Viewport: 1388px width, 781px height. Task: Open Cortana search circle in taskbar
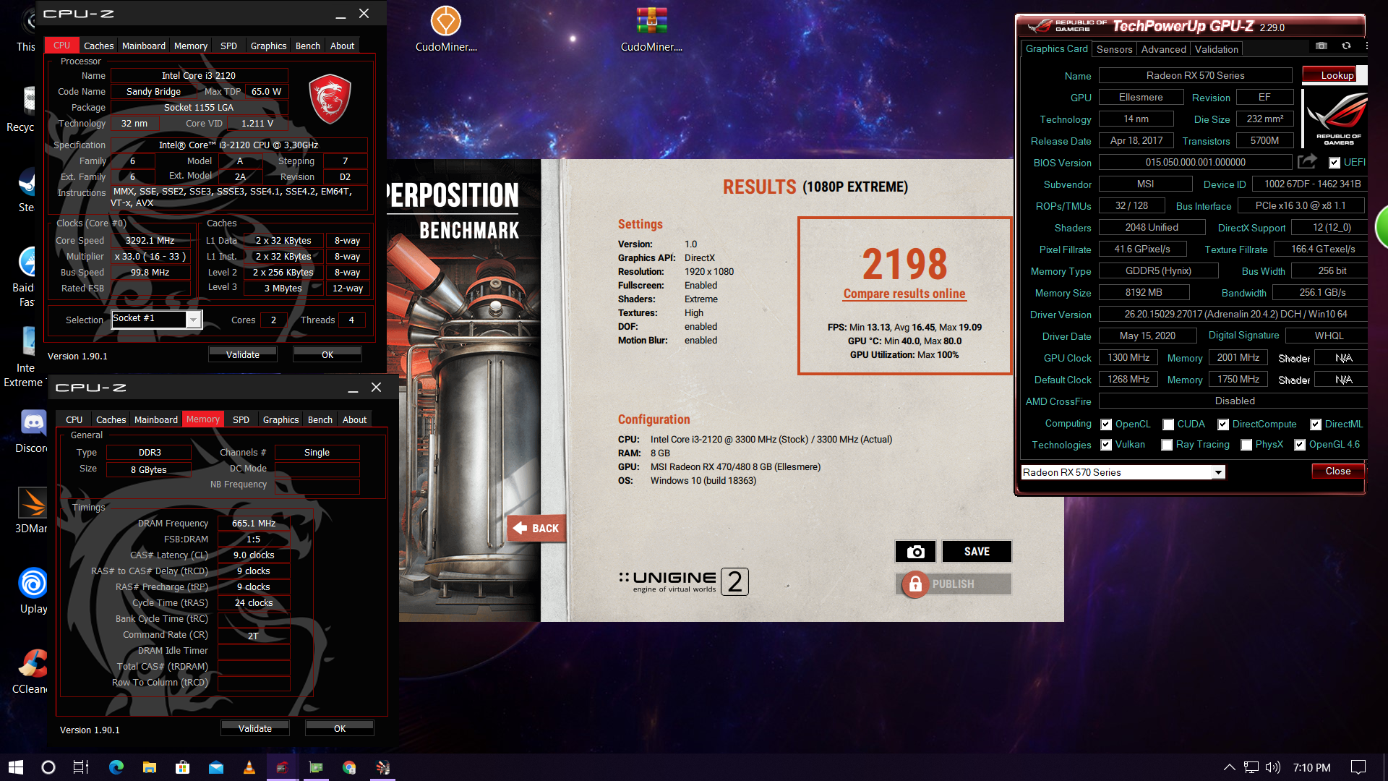[x=48, y=767]
